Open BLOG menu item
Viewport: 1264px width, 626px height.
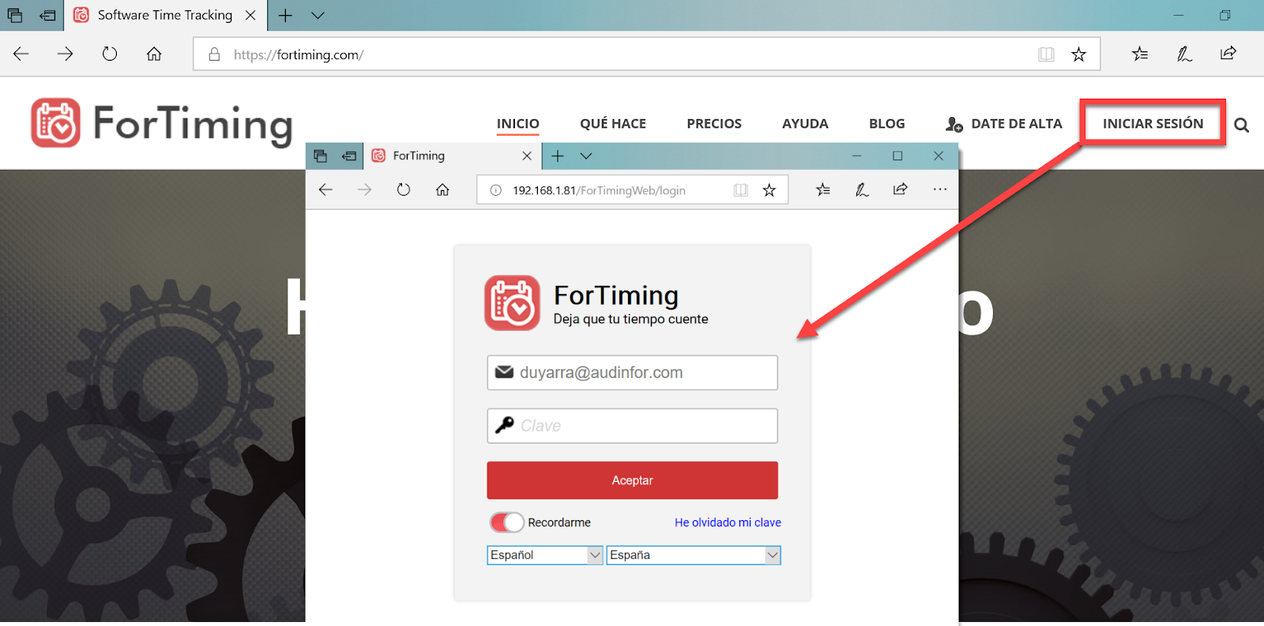point(887,124)
